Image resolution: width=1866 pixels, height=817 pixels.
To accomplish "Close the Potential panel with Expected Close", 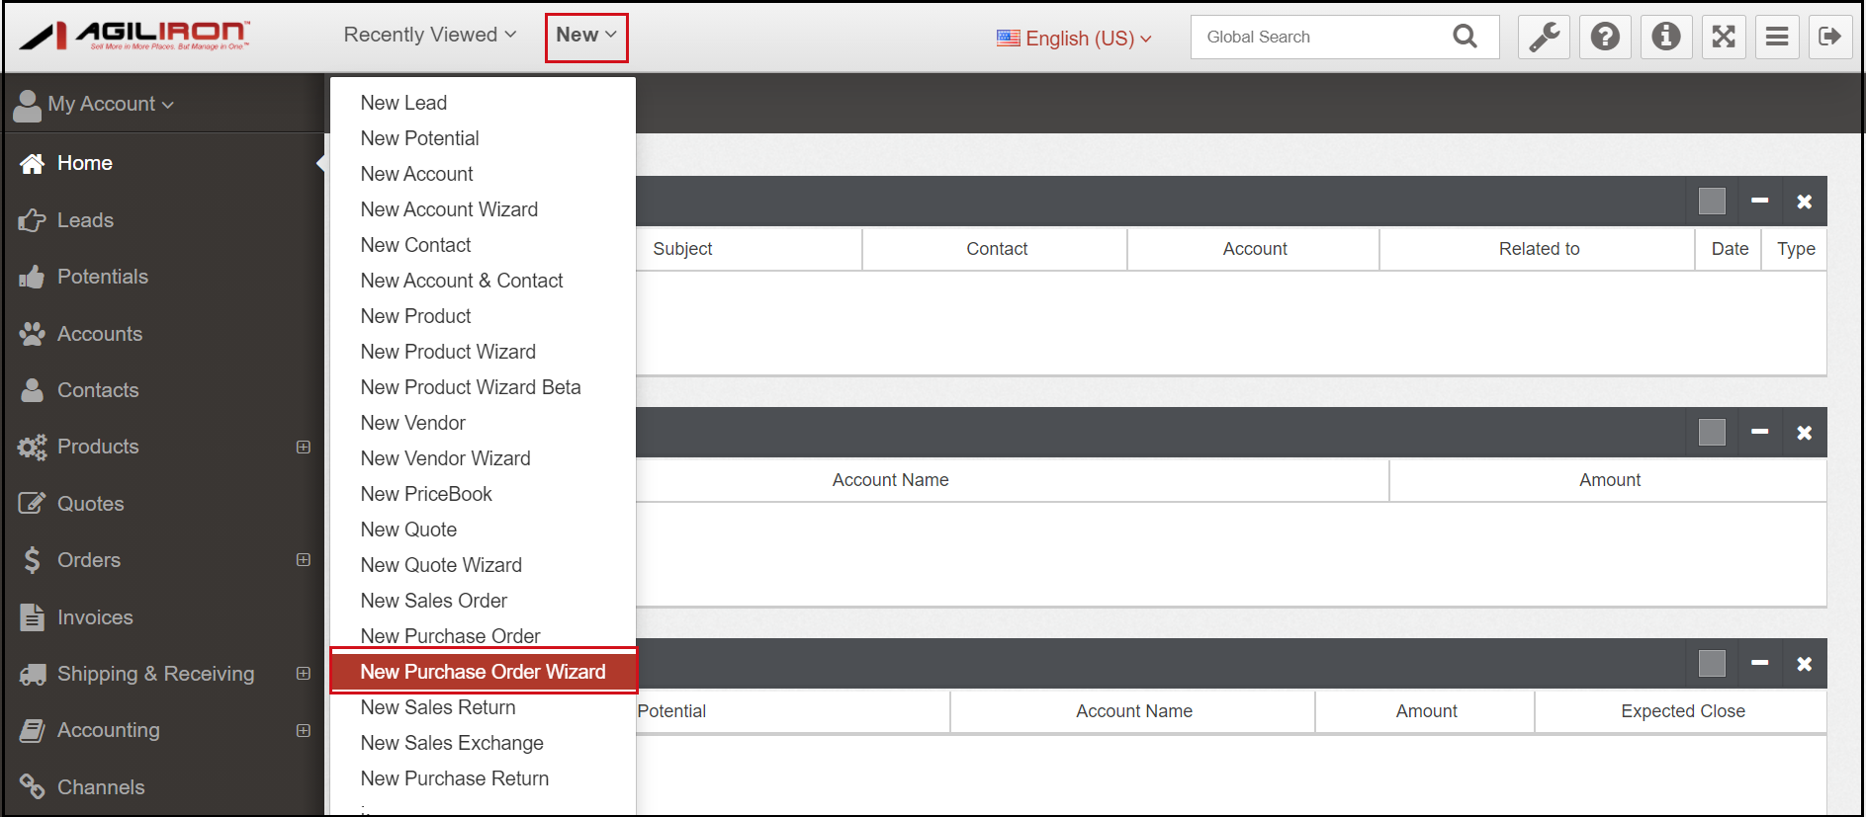I will tap(1804, 664).
